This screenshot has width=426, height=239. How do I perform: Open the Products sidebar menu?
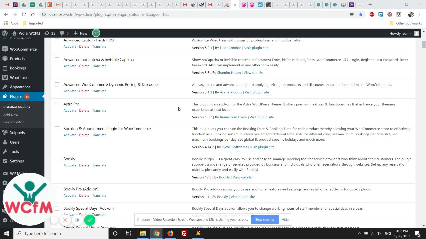tap(22, 59)
